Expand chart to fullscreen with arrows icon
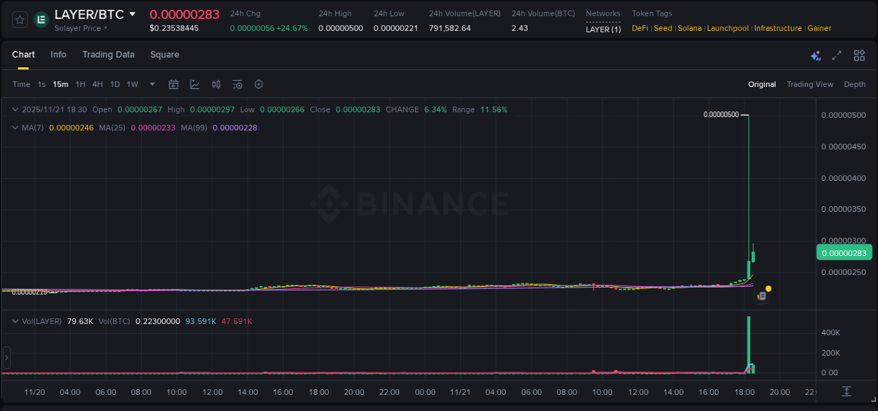 click(837, 55)
